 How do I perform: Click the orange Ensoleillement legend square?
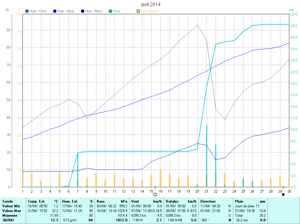[x=138, y=11]
